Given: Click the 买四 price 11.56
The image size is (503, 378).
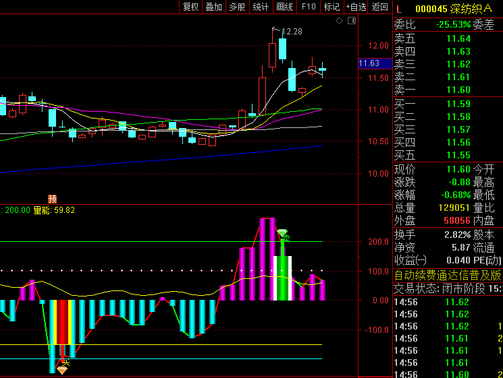Looking at the screenshot, I should 458,142.
